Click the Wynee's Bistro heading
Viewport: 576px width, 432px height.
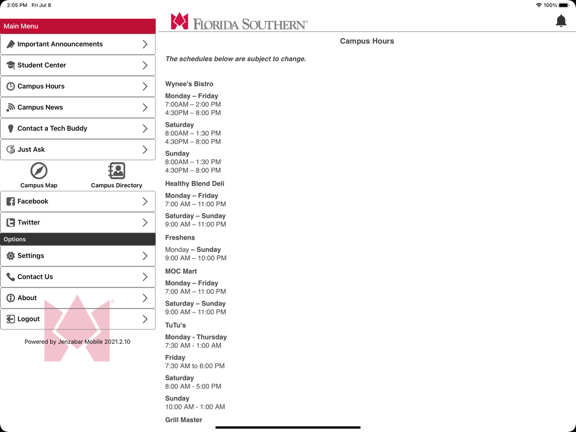pyautogui.click(x=189, y=84)
